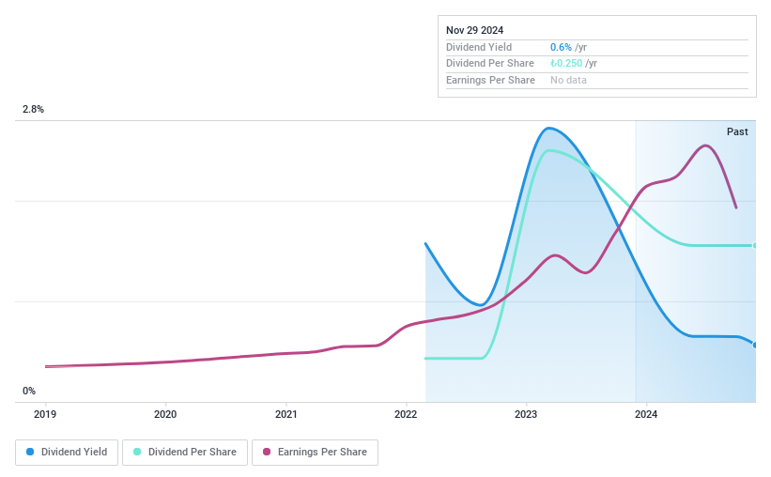Click the 2022 x-axis label
Screen dimensions: 771x477
(406, 413)
